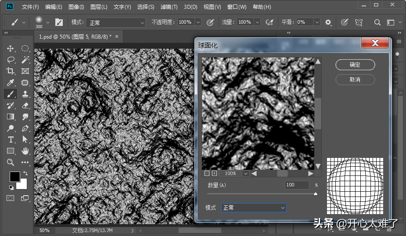406x236 pixels.
Task: Open the preview zoom 100% dropdown
Action: click(x=246, y=173)
